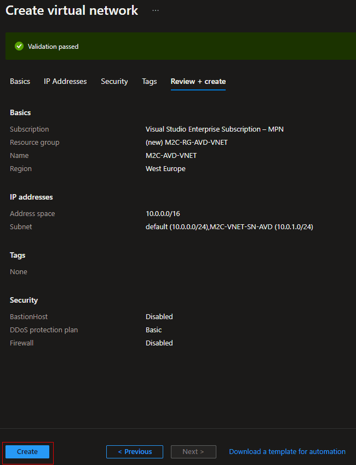Click the Subnet value listing both subnets
Viewport: 356px width, 465px height.
click(x=229, y=227)
